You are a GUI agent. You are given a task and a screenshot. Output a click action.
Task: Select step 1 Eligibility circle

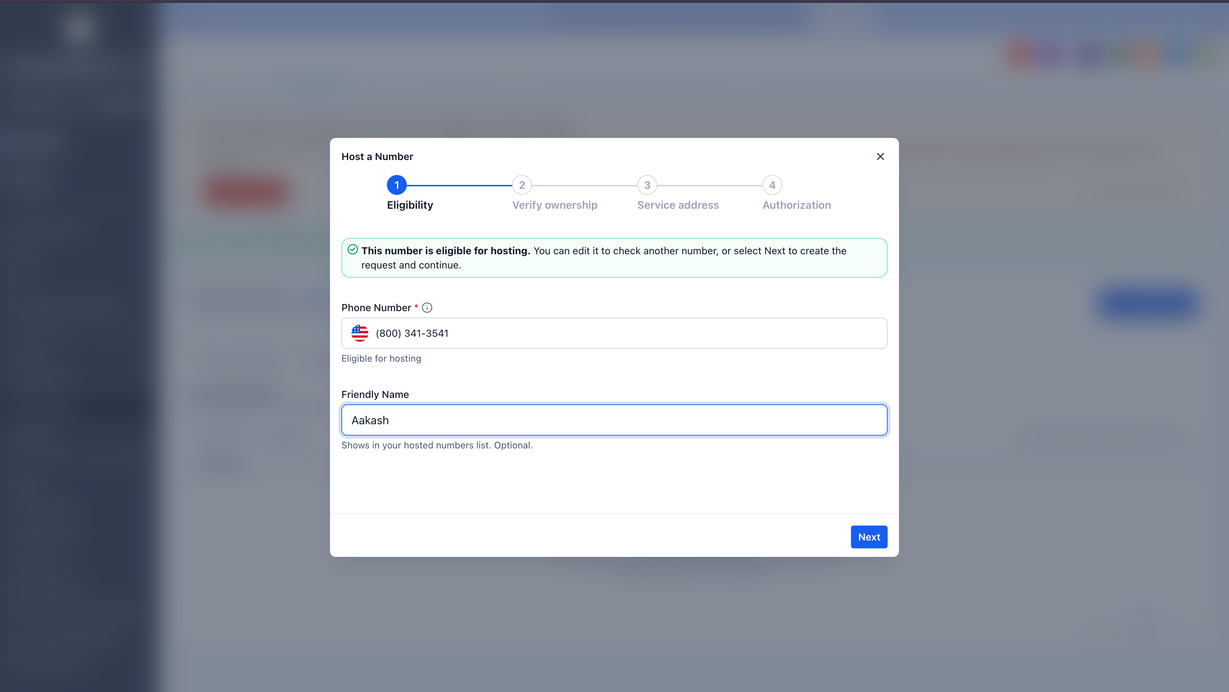pyautogui.click(x=397, y=185)
